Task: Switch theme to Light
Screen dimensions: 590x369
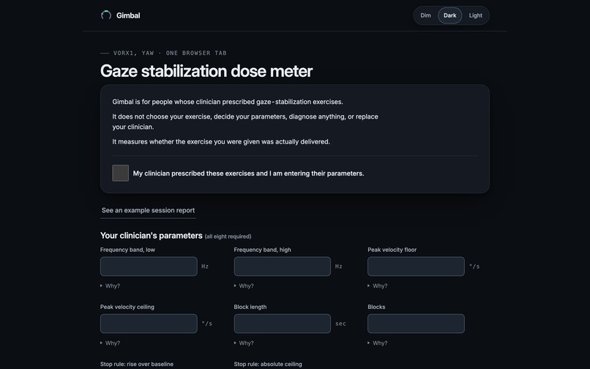Action: (x=475, y=15)
